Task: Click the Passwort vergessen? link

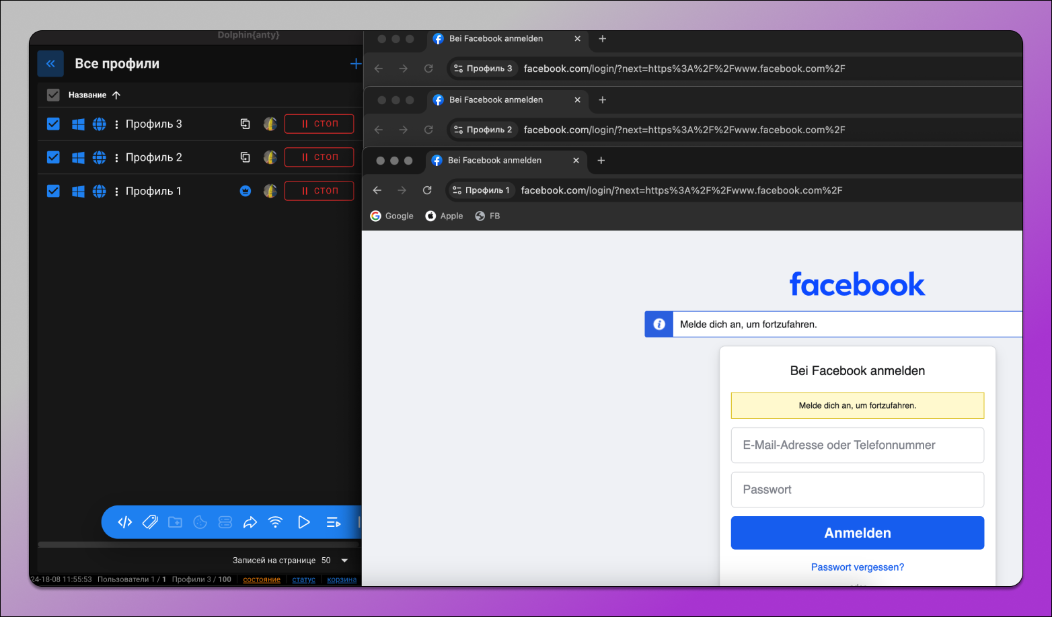Action: point(857,567)
